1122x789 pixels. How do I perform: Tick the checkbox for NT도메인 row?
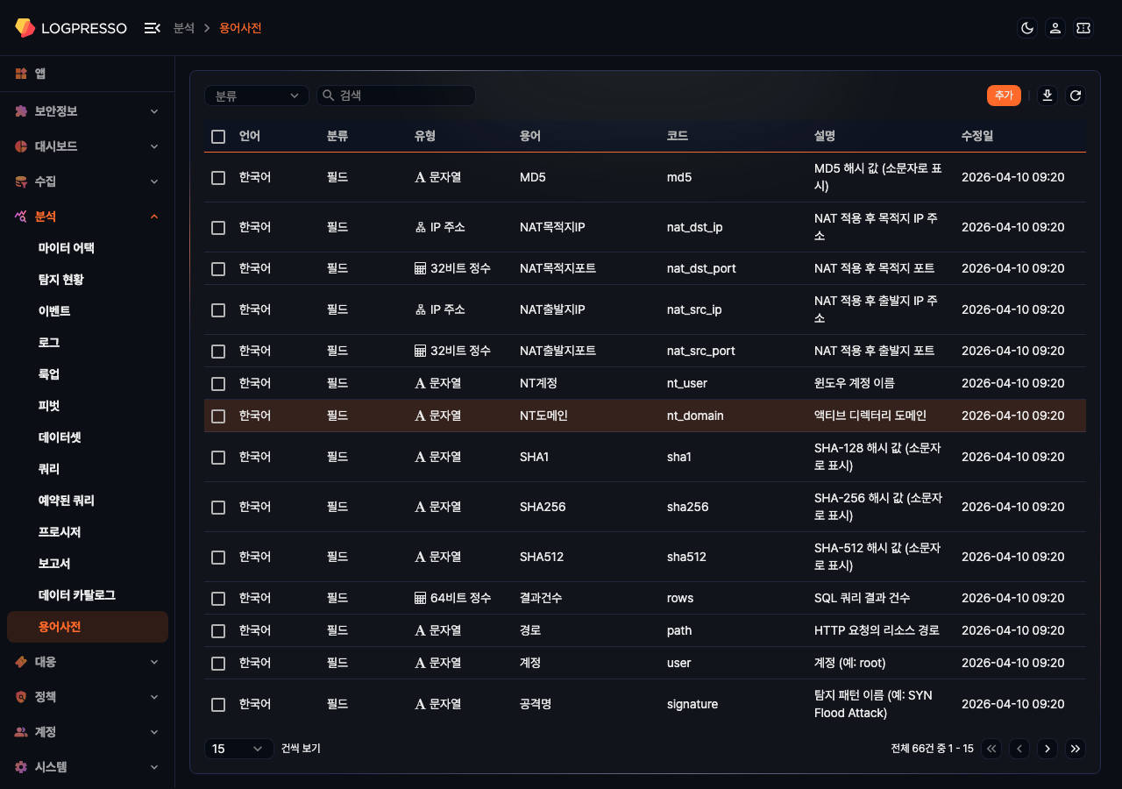218,416
